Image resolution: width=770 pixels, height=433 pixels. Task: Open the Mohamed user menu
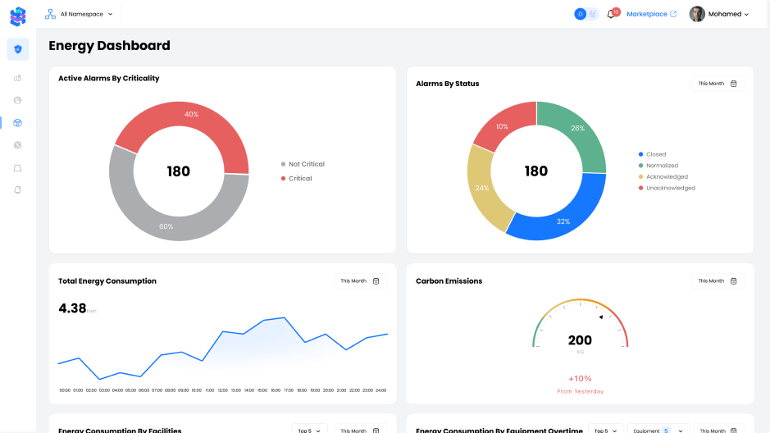coord(719,14)
